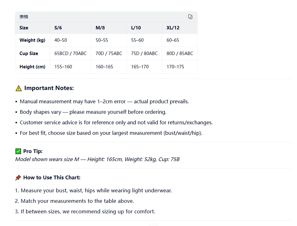
Task: Click the Height (cm) row label
Action: click(x=32, y=67)
